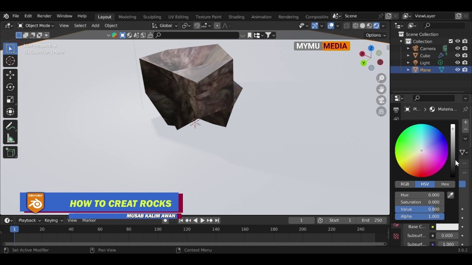Toggle viewport overlays display
This screenshot has height=265, width=472.
click(331, 26)
